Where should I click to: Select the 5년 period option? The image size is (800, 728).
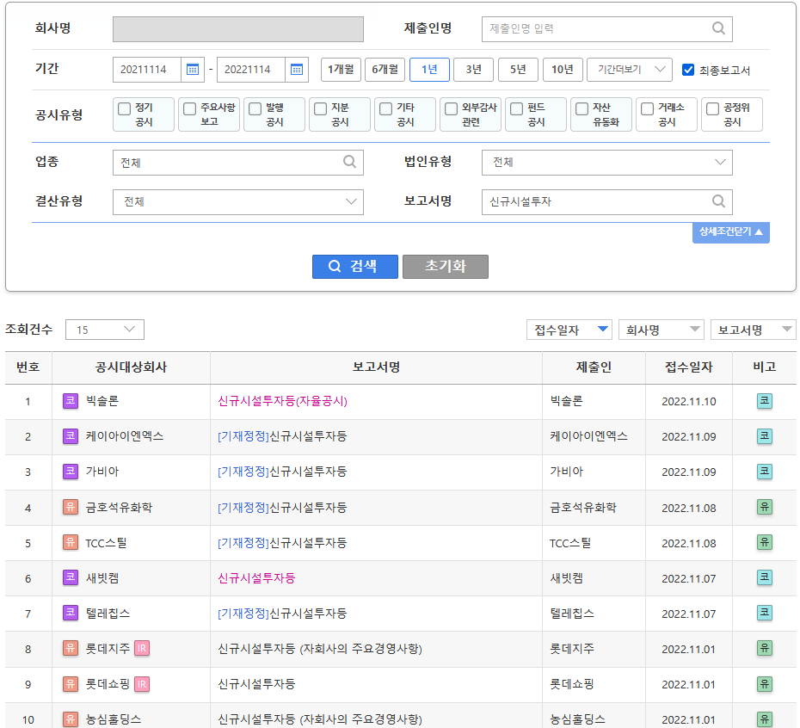coord(519,70)
